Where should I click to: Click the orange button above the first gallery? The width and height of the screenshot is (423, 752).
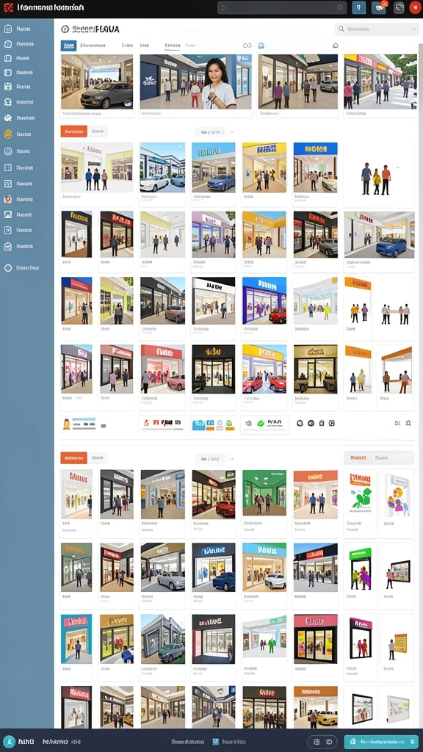[x=74, y=131]
